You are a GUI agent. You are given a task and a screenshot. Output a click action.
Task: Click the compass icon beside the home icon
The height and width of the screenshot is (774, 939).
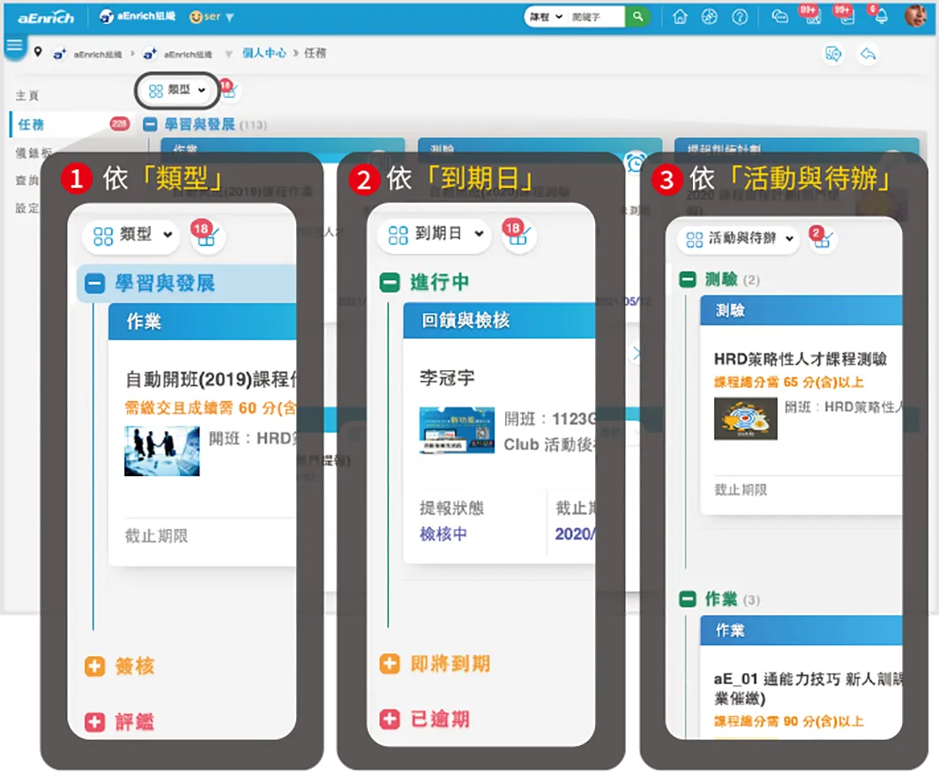[709, 17]
